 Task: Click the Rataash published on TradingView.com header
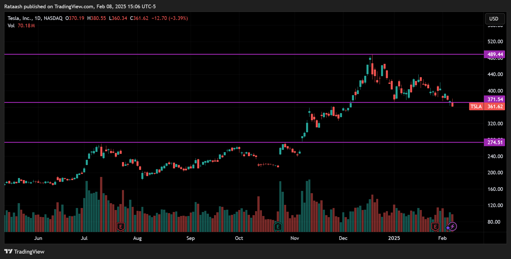point(80,7)
